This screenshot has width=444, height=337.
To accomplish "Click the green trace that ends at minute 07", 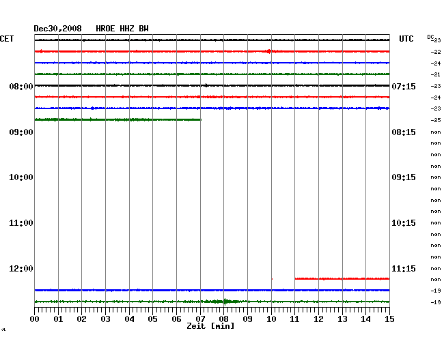I will click(117, 119).
